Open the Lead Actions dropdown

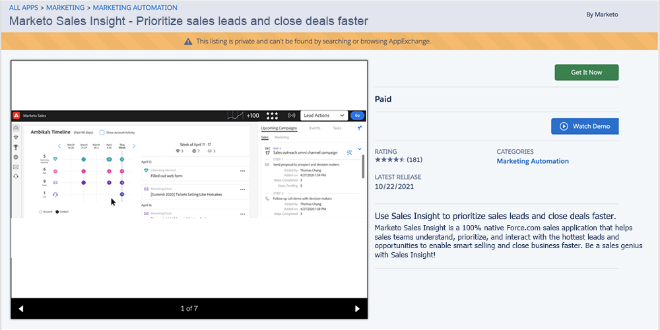[323, 115]
